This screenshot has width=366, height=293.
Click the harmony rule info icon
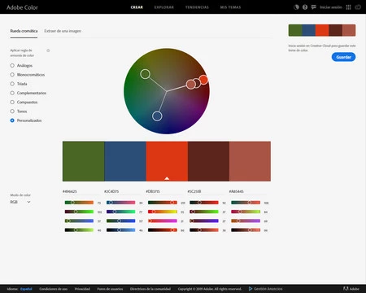coord(48,50)
